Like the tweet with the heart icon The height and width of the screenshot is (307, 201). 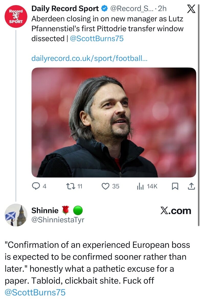(106, 187)
